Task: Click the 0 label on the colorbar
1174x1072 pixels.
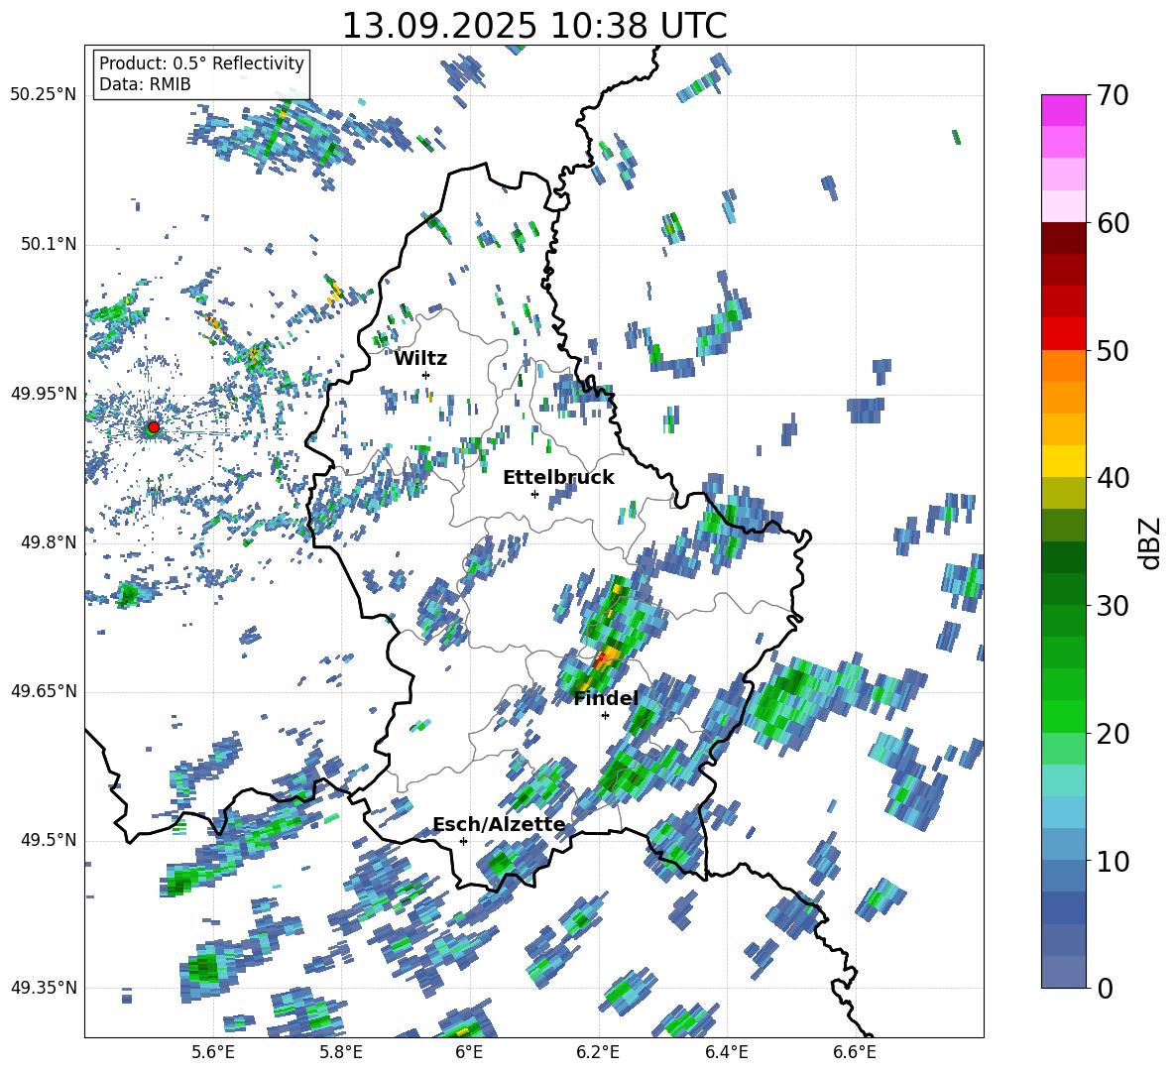Action: [1104, 989]
